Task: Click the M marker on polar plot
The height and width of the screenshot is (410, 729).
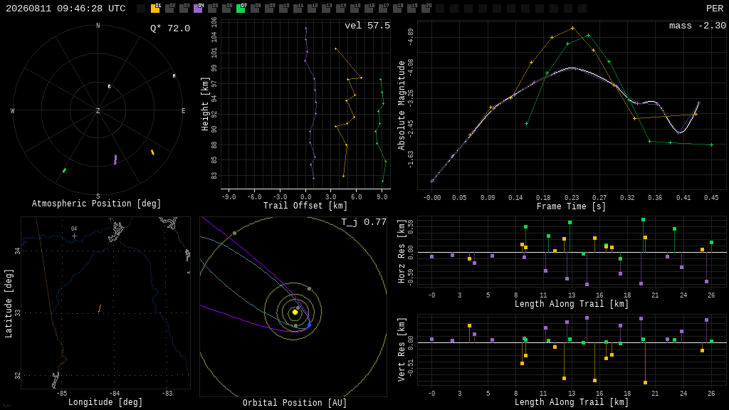Action: click(x=174, y=75)
